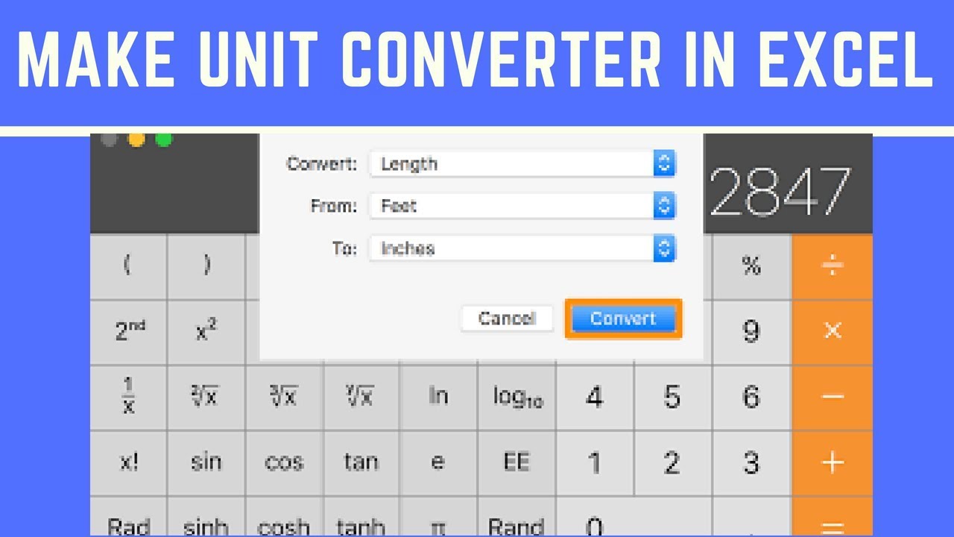Click the cosh key
Viewport: 954px width, 537px height.
click(284, 517)
